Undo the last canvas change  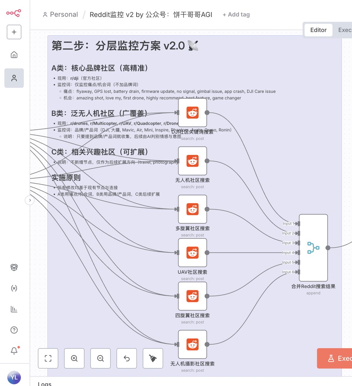tap(126, 358)
